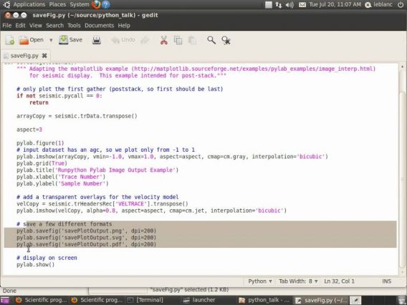
Task: Open the Tools menu
Action: (x=74, y=26)
